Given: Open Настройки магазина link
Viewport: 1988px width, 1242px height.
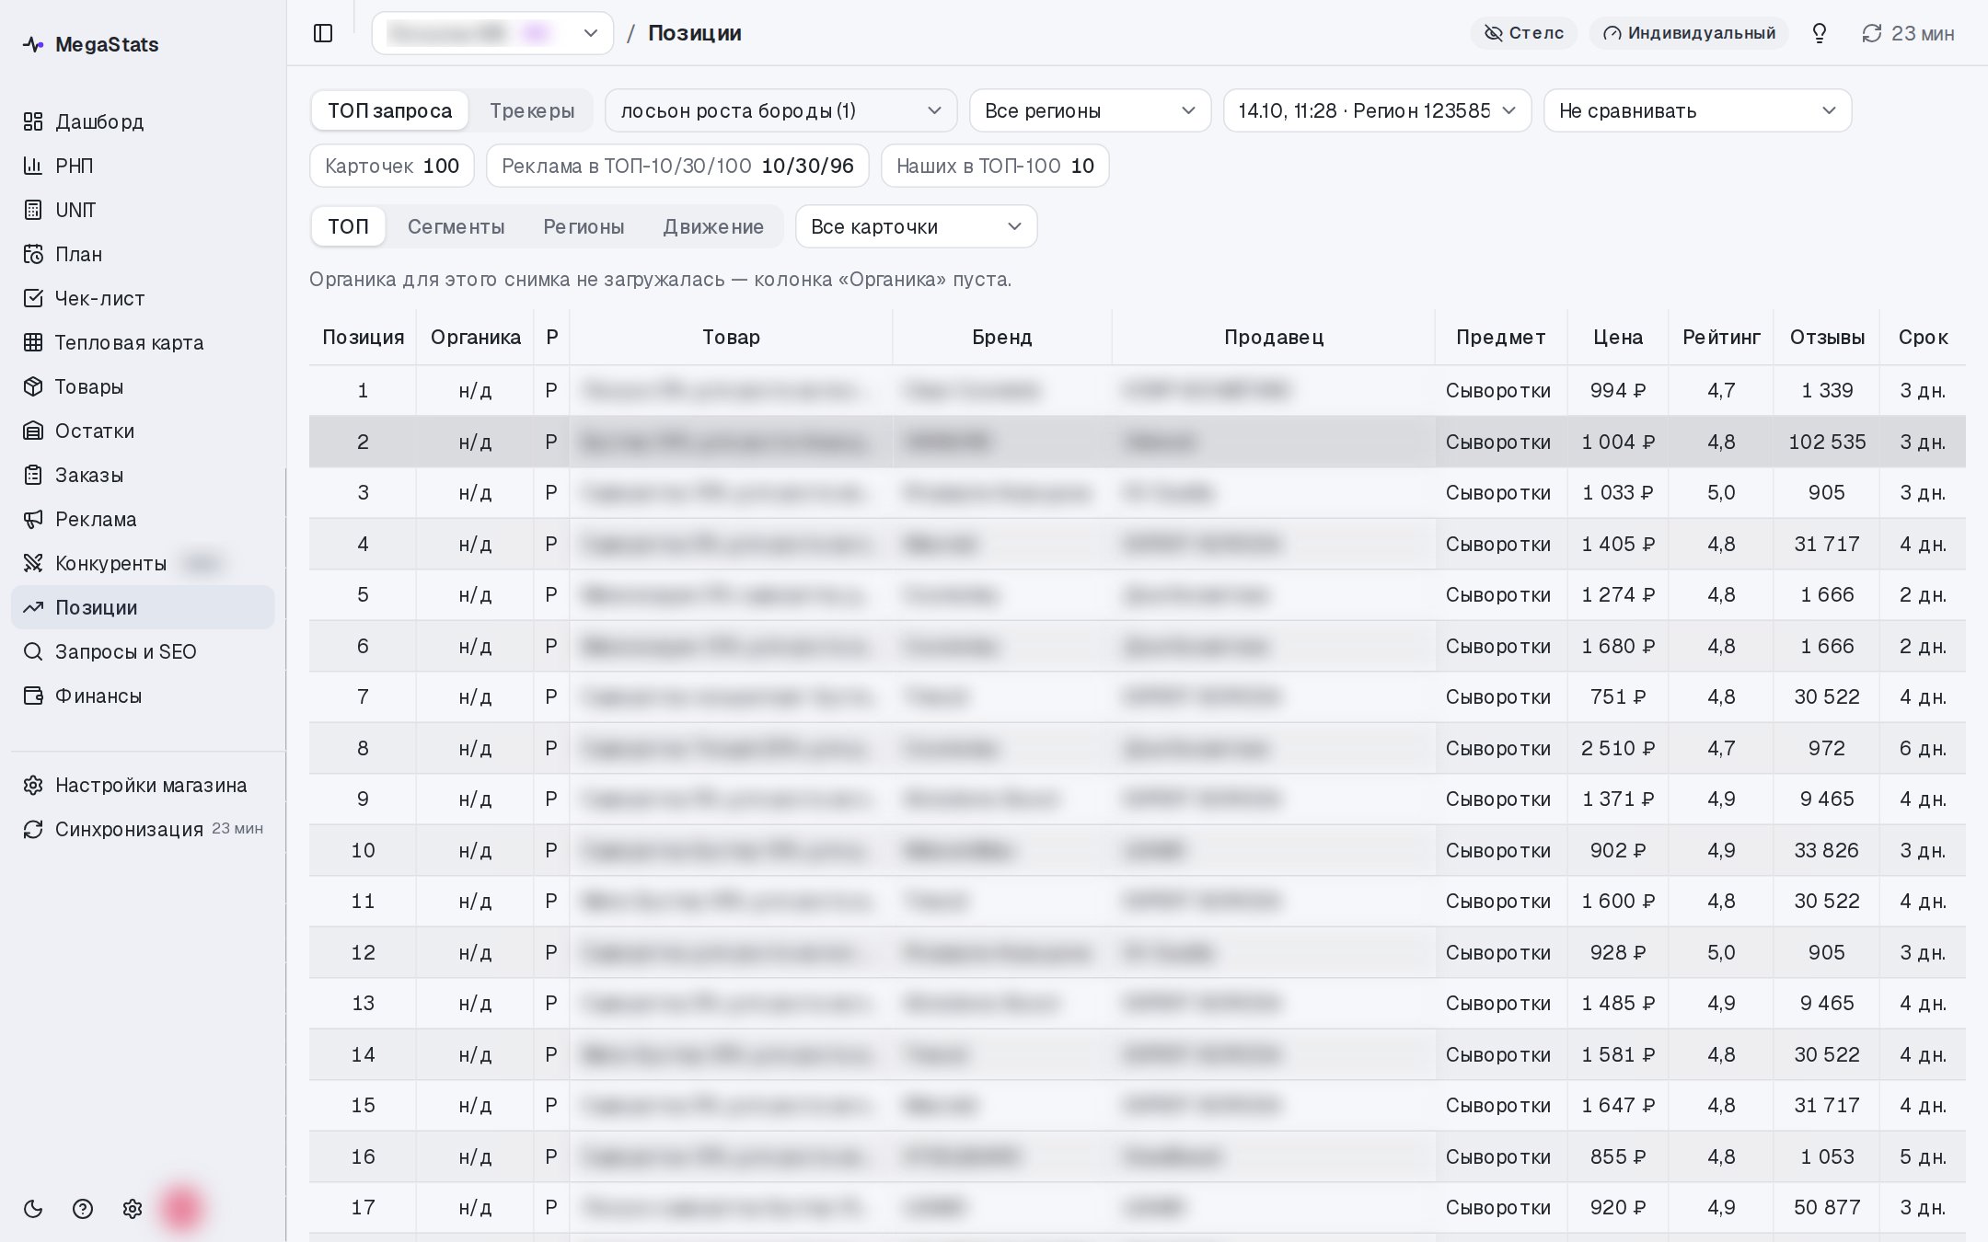Looking at the screenshot, I should pyautogui.click(x=144, y=785).
